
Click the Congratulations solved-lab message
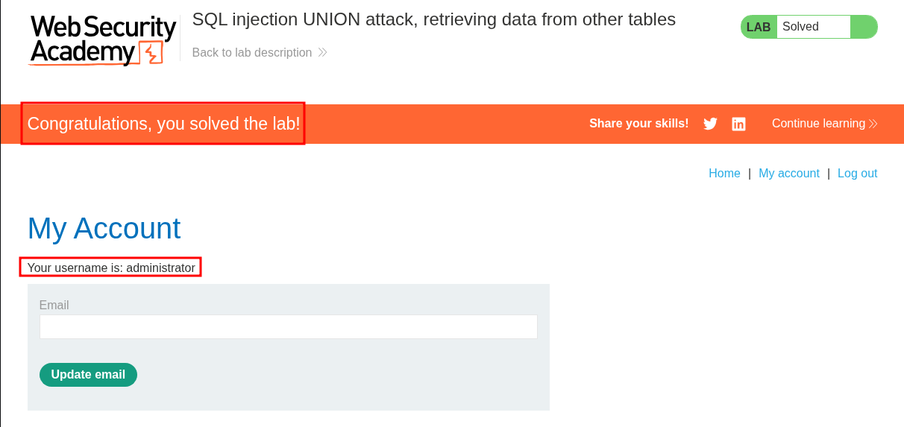tap(163, 124)
